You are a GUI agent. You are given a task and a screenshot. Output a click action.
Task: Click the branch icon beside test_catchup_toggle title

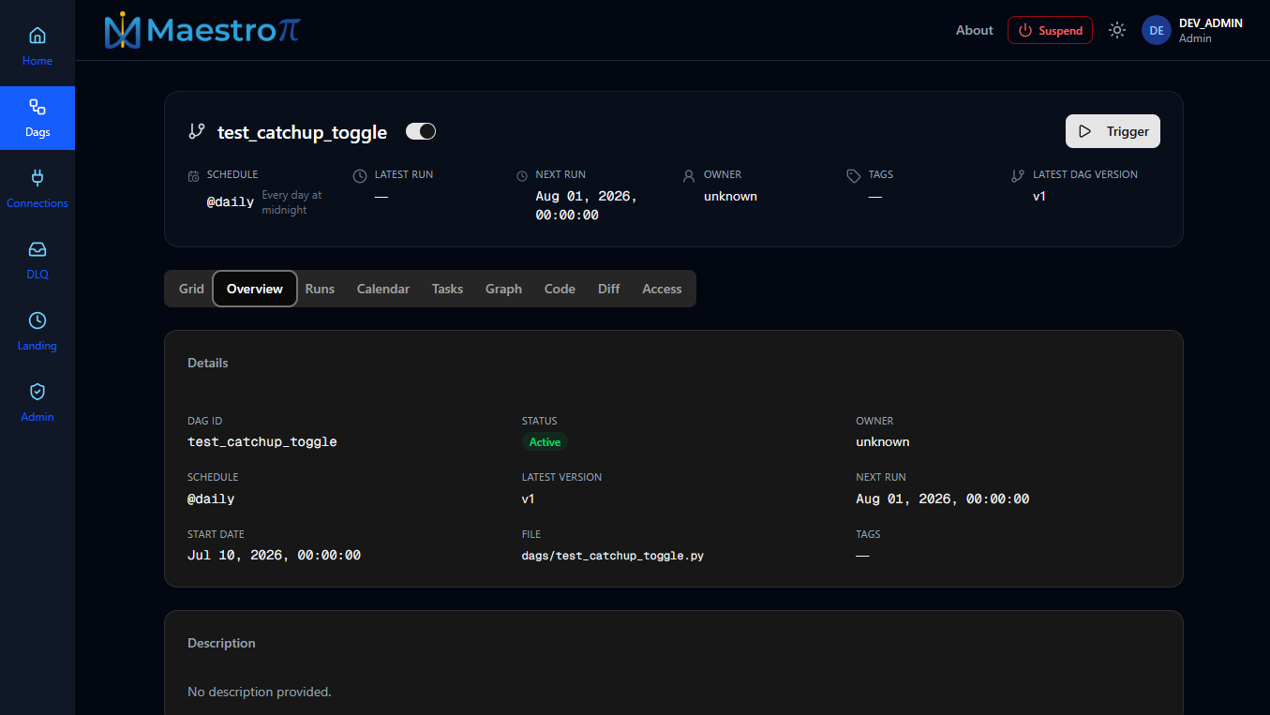coord(197,131)
